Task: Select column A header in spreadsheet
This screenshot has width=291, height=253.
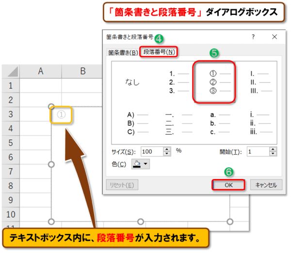Action: [41, 71]
